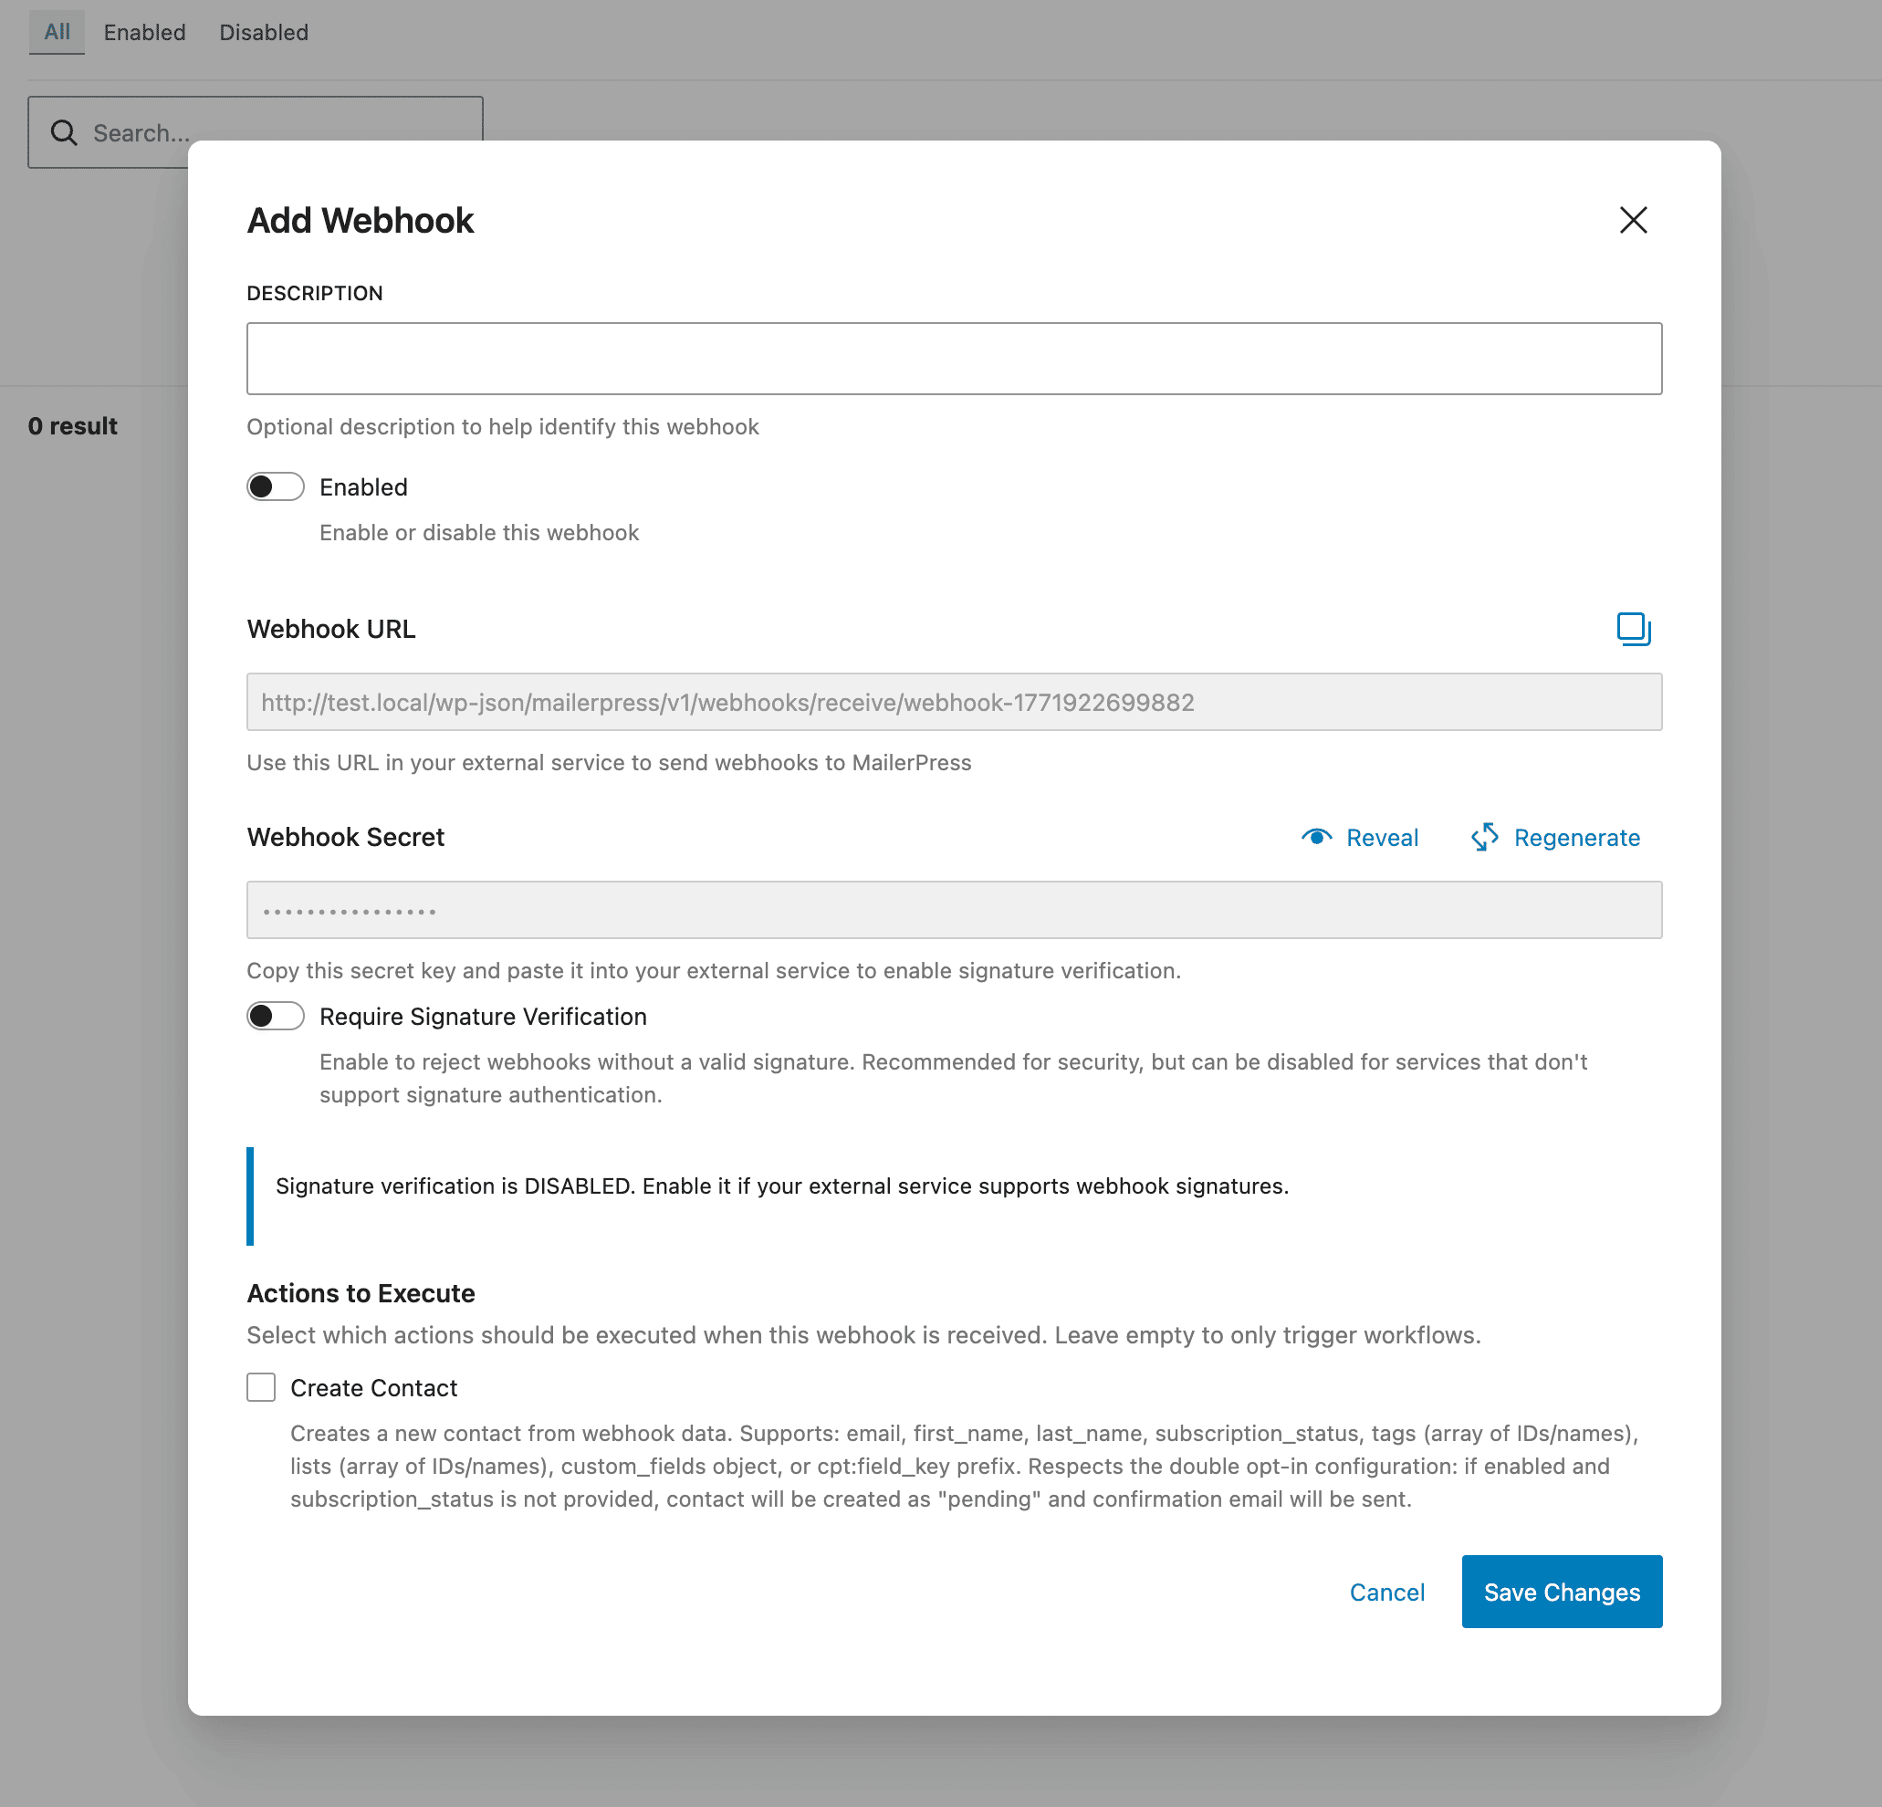
Task: Switch to the Enabled filter tab
Action: click(x=144, y=32)
